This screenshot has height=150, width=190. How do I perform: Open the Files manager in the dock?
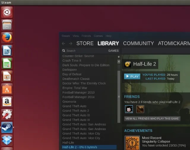point(7,25)
